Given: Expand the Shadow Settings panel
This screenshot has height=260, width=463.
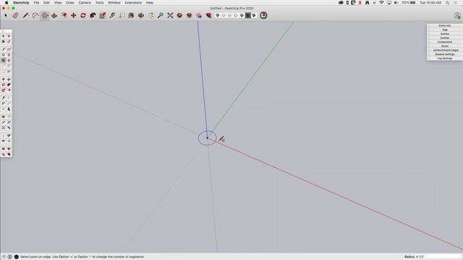Looking at the screenshot, I should coord(445,55).
